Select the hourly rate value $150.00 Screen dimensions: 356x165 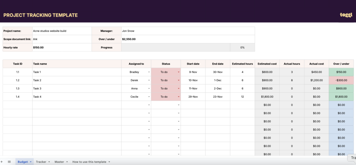coord(62,48)
